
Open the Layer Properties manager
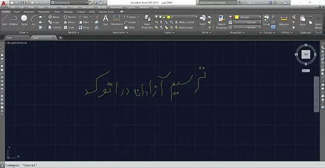(147, 22)
